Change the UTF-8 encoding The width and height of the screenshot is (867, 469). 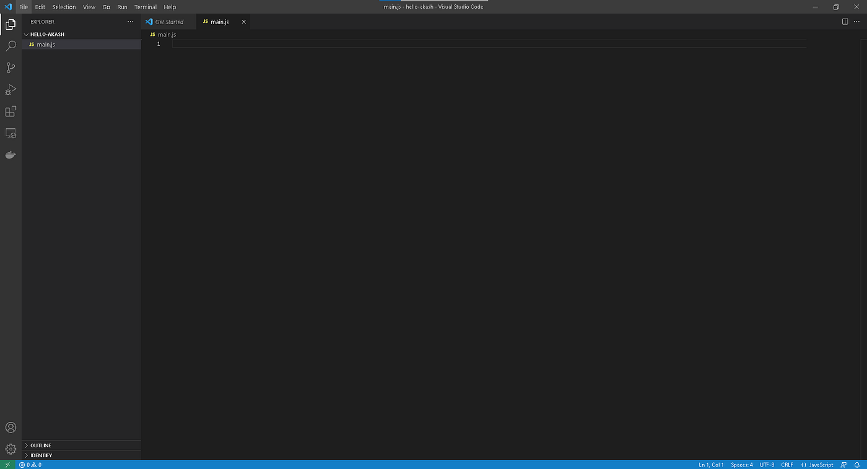[767, 465]
